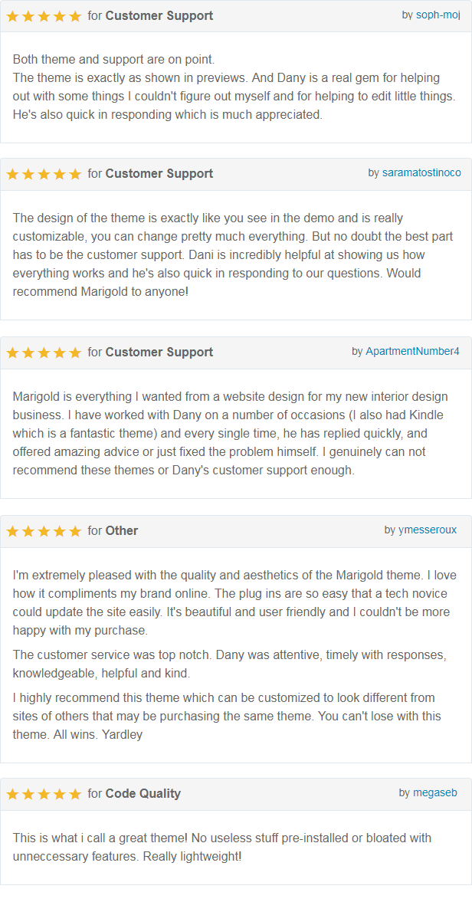The image size is (472, 902).
Task: Open megaseb's profile link
Action: pos(434,793)
